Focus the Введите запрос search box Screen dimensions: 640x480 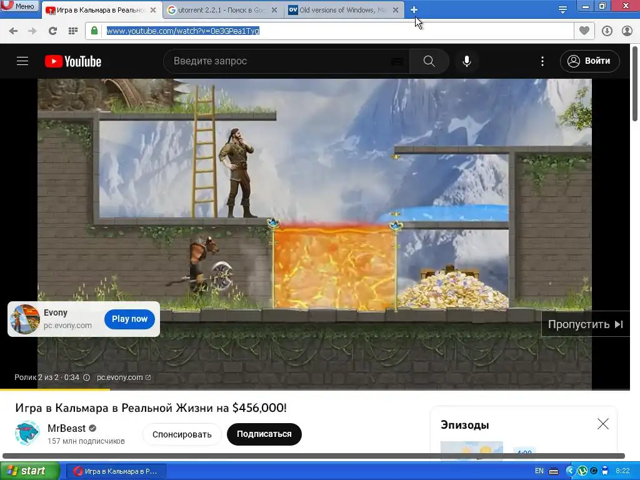click(x=286, y=61)
